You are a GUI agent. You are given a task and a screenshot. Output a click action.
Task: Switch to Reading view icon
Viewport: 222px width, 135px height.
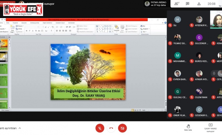point(137,110)
